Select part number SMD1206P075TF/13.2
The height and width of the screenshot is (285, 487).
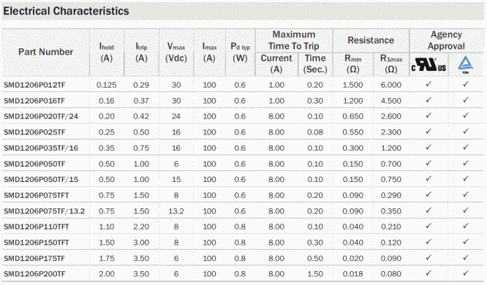[x=44, y=211]
